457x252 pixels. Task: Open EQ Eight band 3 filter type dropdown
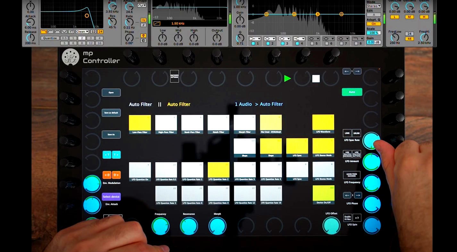(284, 38)
